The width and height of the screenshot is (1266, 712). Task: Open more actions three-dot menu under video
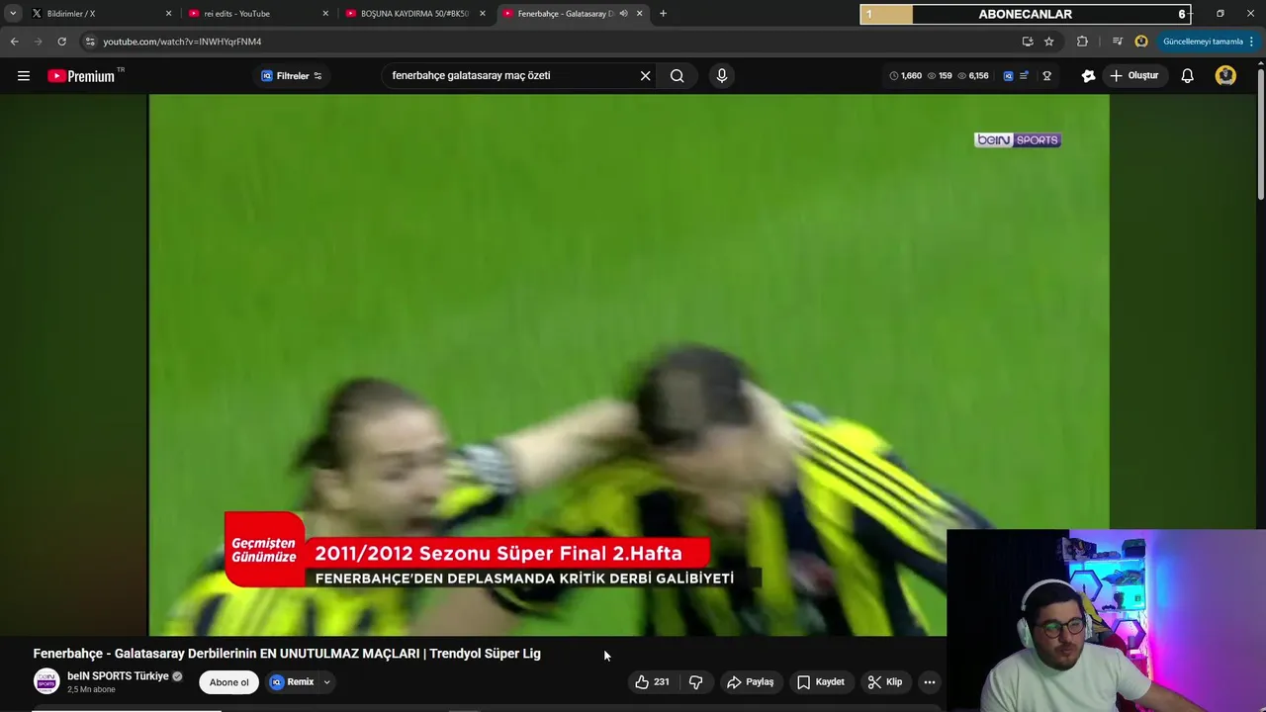929,682
